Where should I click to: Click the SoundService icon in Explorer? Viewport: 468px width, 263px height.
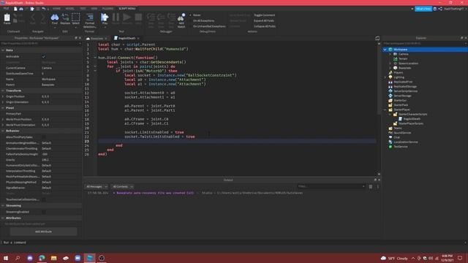click(x=390, y=133)
